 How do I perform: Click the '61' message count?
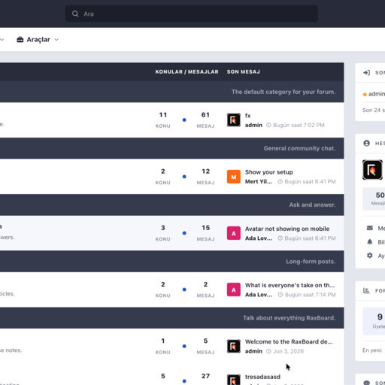[205, 115]
